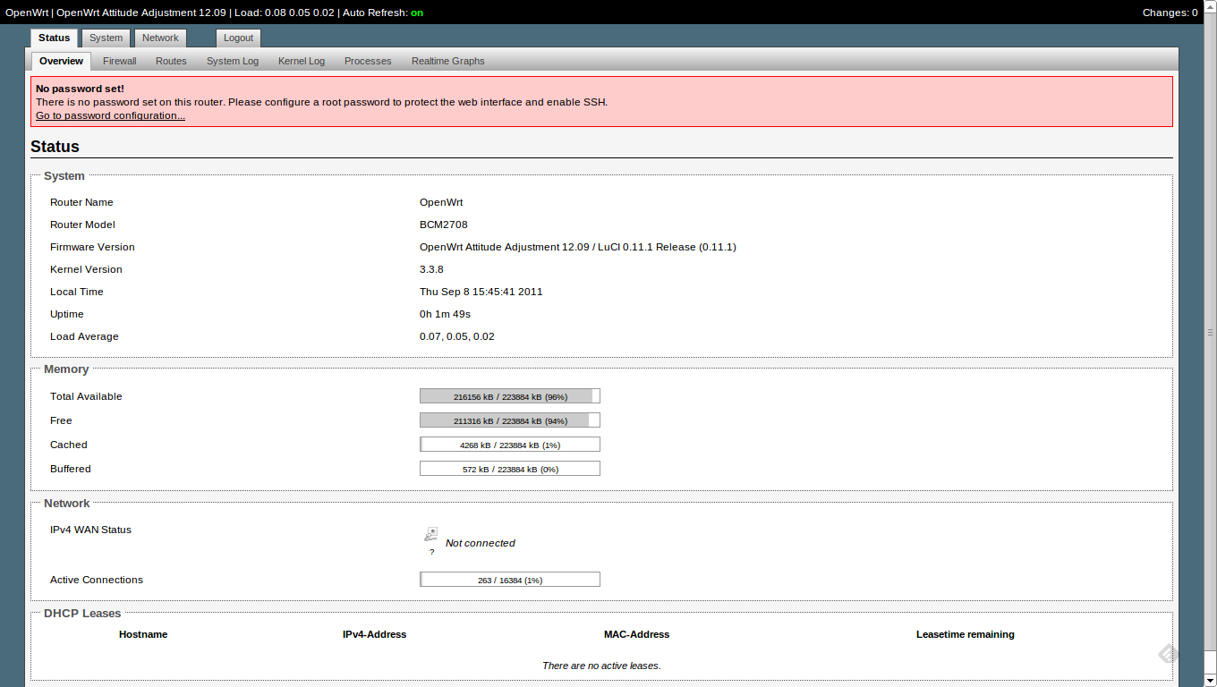Screen dimensions: 1217x687
Task: Click the firmware version value text
Action: pos(578,247)
